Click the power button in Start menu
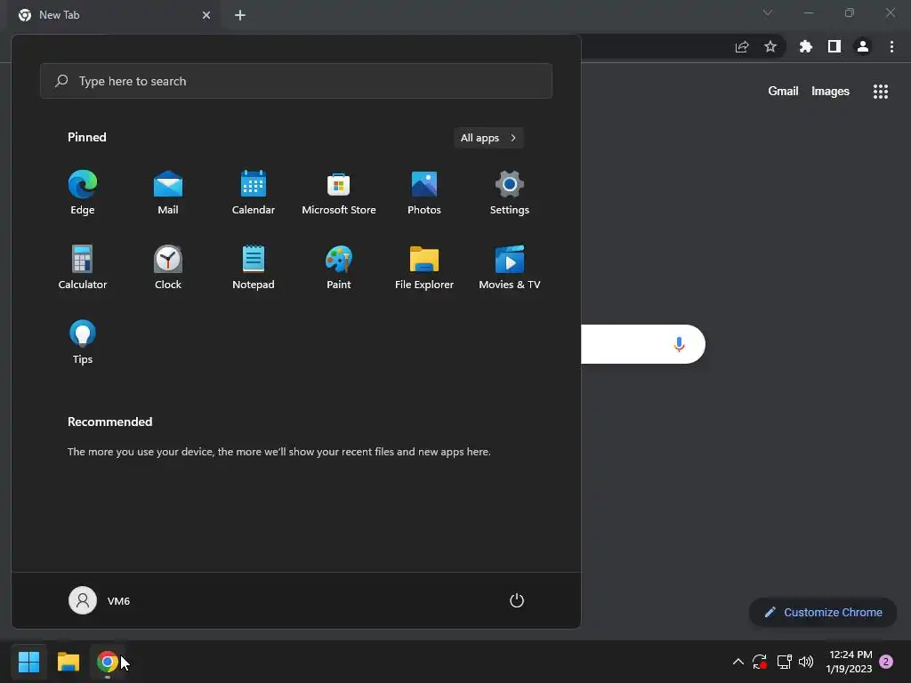This screenshot has width=911, height=683. pyautogui.click(x=517, y=600)
